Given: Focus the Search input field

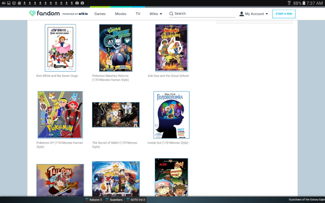Looking at the screenshot, I should [x=202, y=14].
